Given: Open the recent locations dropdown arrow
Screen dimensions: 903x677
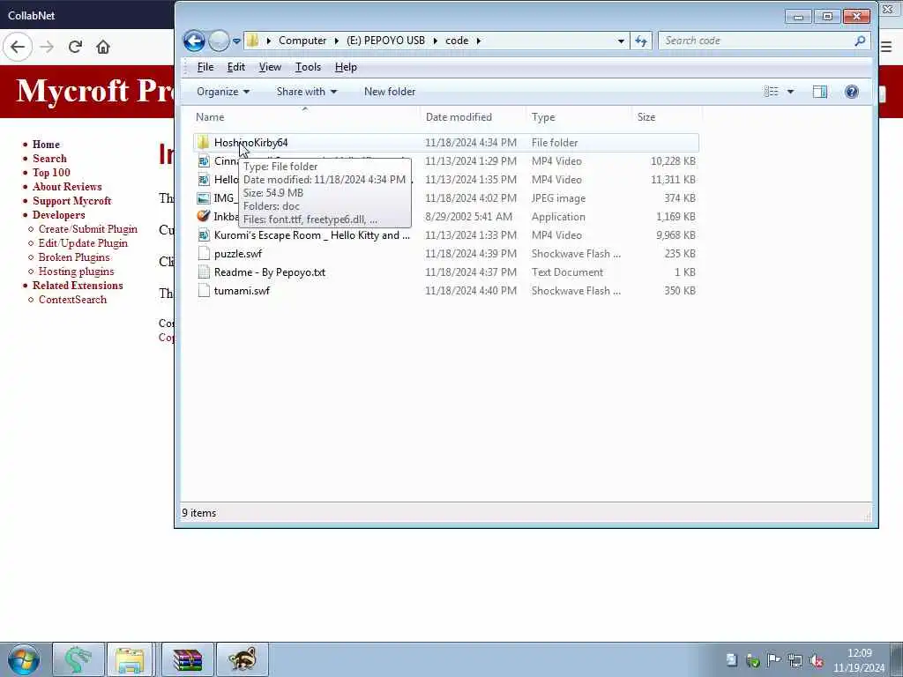Looking at the screenshot, I should click(x=236, y=41).
